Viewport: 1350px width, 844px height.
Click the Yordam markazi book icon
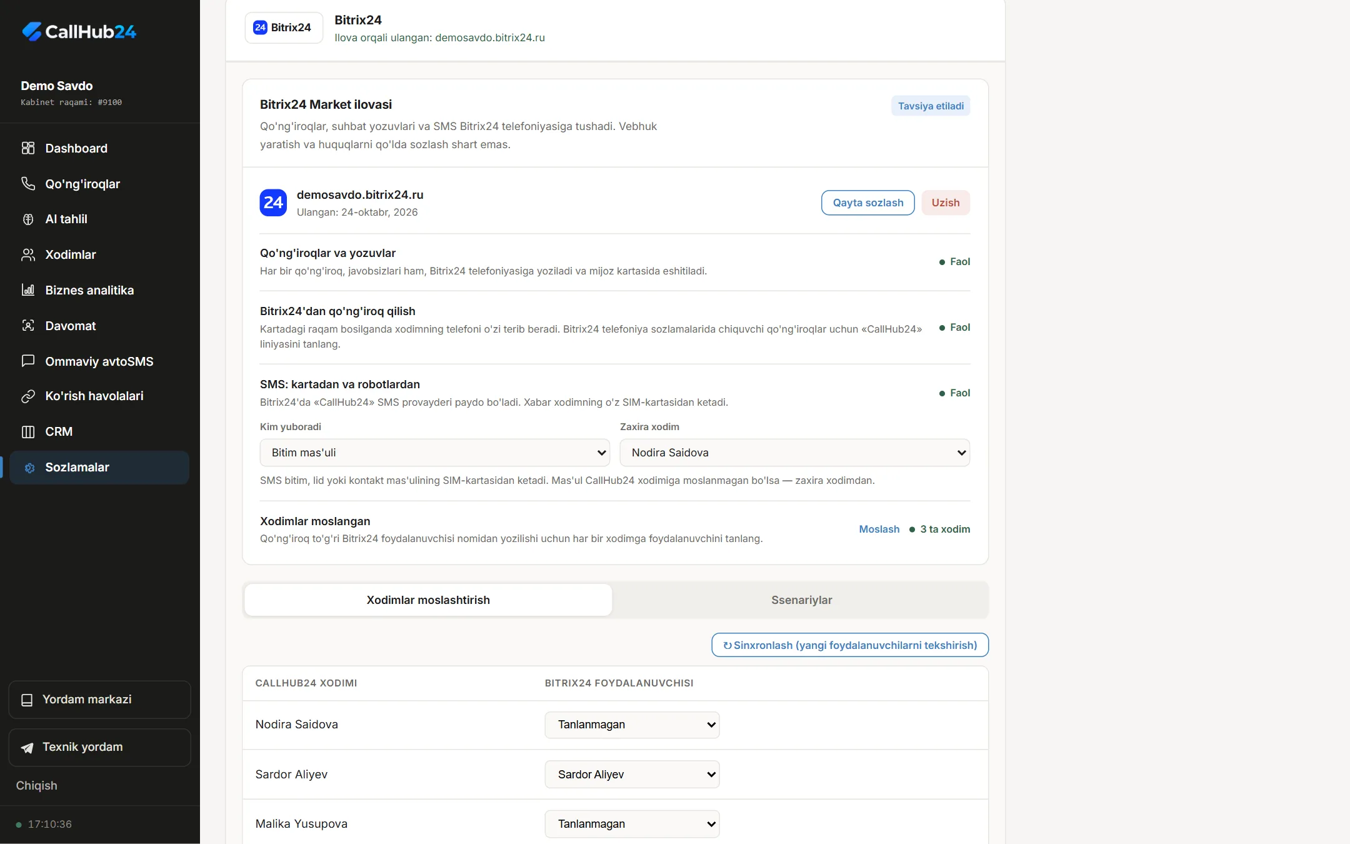click(x=27, y=700)
